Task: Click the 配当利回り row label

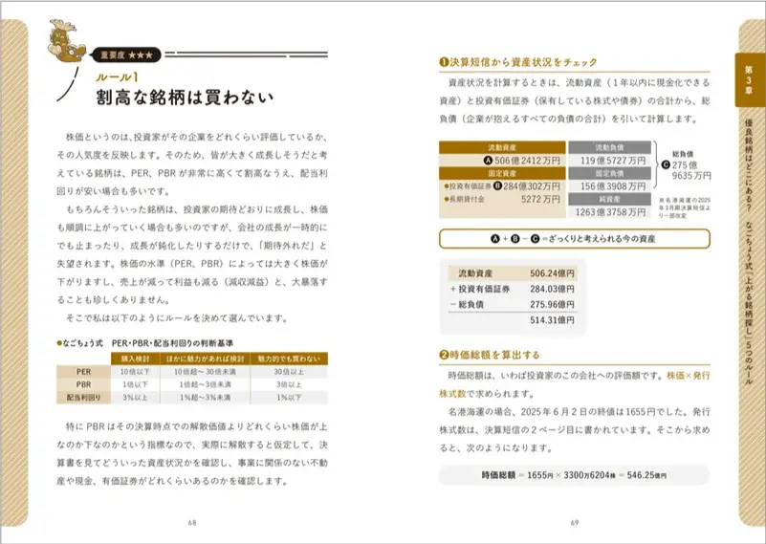Action: 83,395
